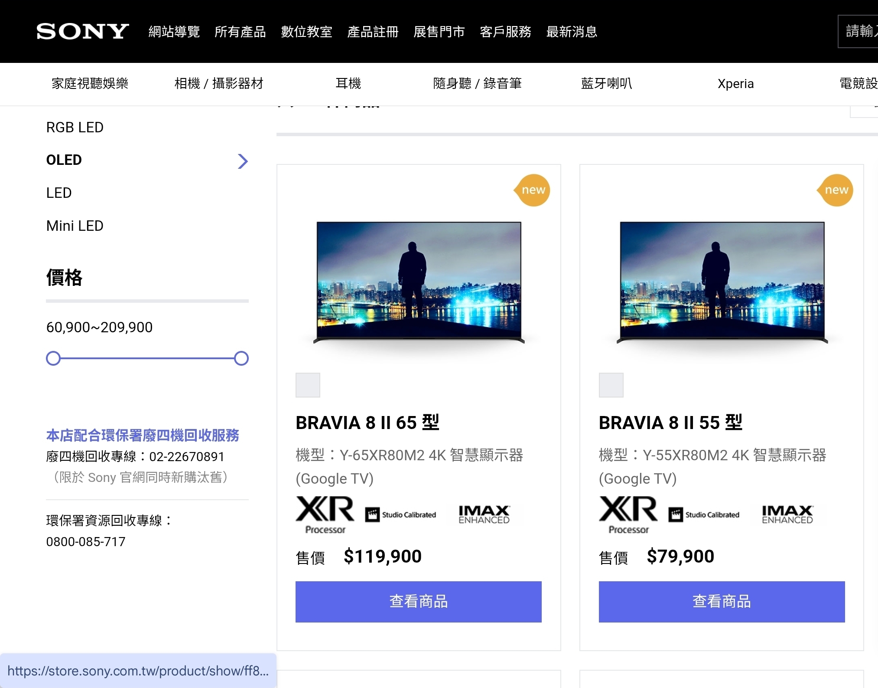Click the $79,900 price
Viewport: 878px width, 688px height.
[x=680, y=556]
